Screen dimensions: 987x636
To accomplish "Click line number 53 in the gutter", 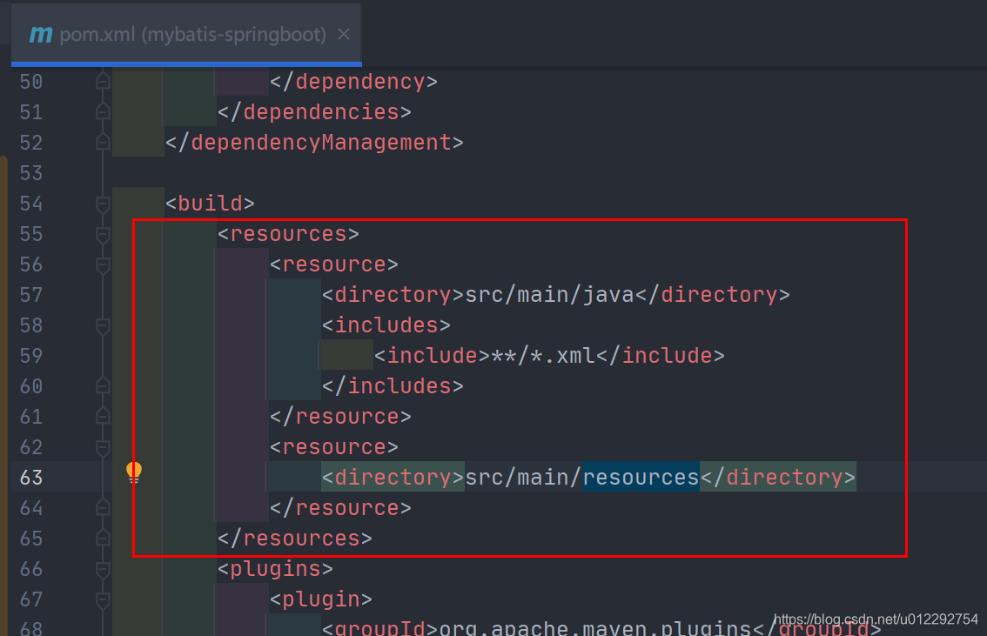I will tap(30, 173).
